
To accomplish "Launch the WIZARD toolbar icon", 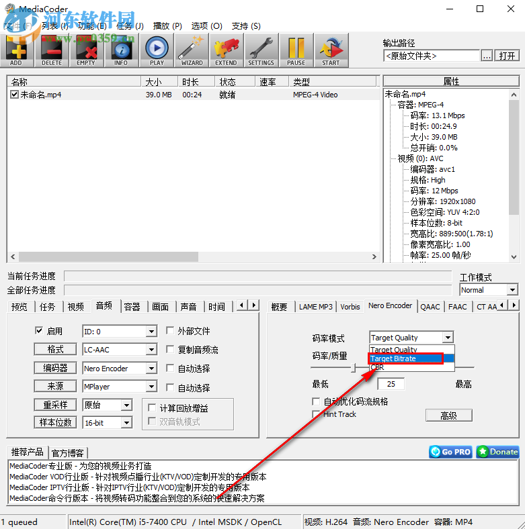I will 192,50.
